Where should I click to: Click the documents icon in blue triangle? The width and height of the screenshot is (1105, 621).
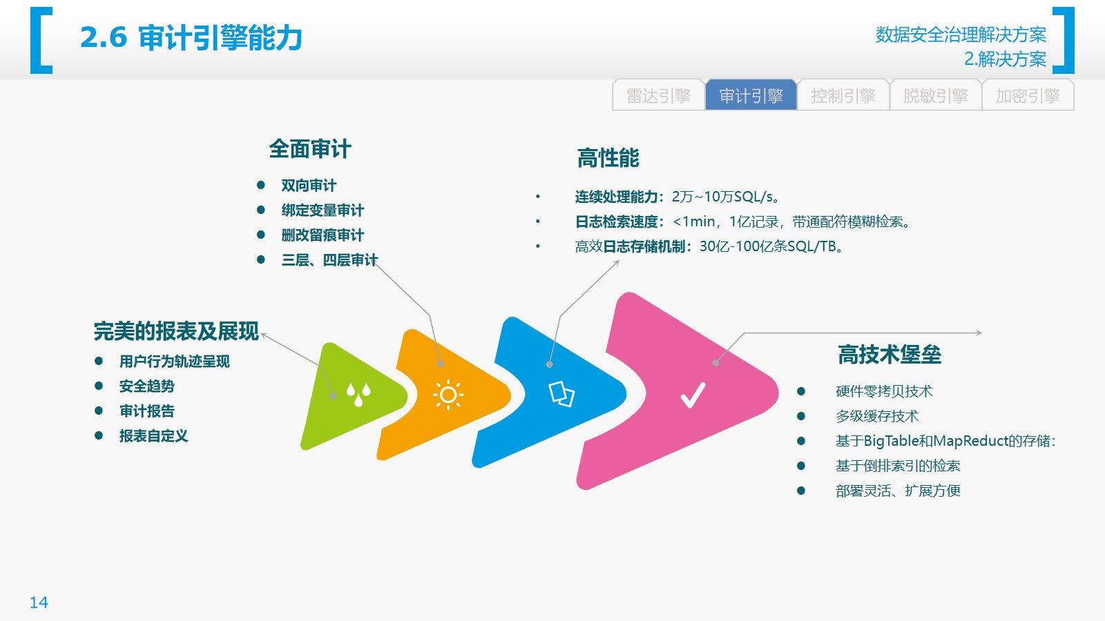point(561,394)
